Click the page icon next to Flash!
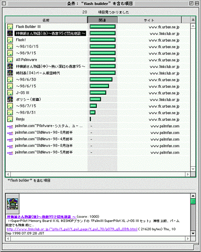This screenshot has width=201, height=252. [x=10, y=40]
